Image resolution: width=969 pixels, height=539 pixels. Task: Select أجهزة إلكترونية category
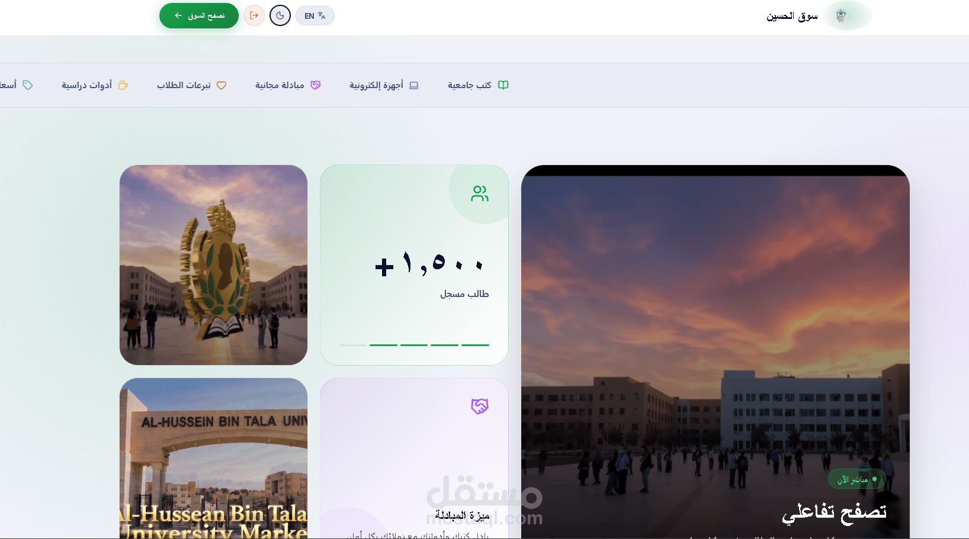coord(384,85)
